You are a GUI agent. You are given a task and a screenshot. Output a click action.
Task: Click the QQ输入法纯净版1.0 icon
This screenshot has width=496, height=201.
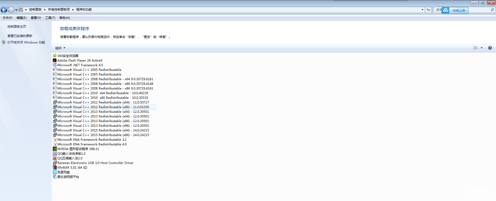tap(55, 153)
